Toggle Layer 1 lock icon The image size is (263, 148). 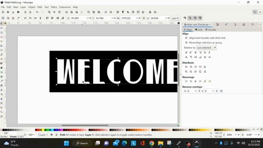click(56, 135)
